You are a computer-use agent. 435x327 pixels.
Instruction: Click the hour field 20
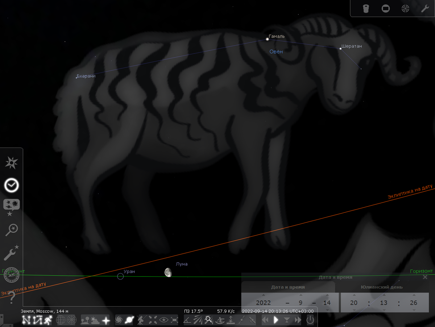[354, 303]
